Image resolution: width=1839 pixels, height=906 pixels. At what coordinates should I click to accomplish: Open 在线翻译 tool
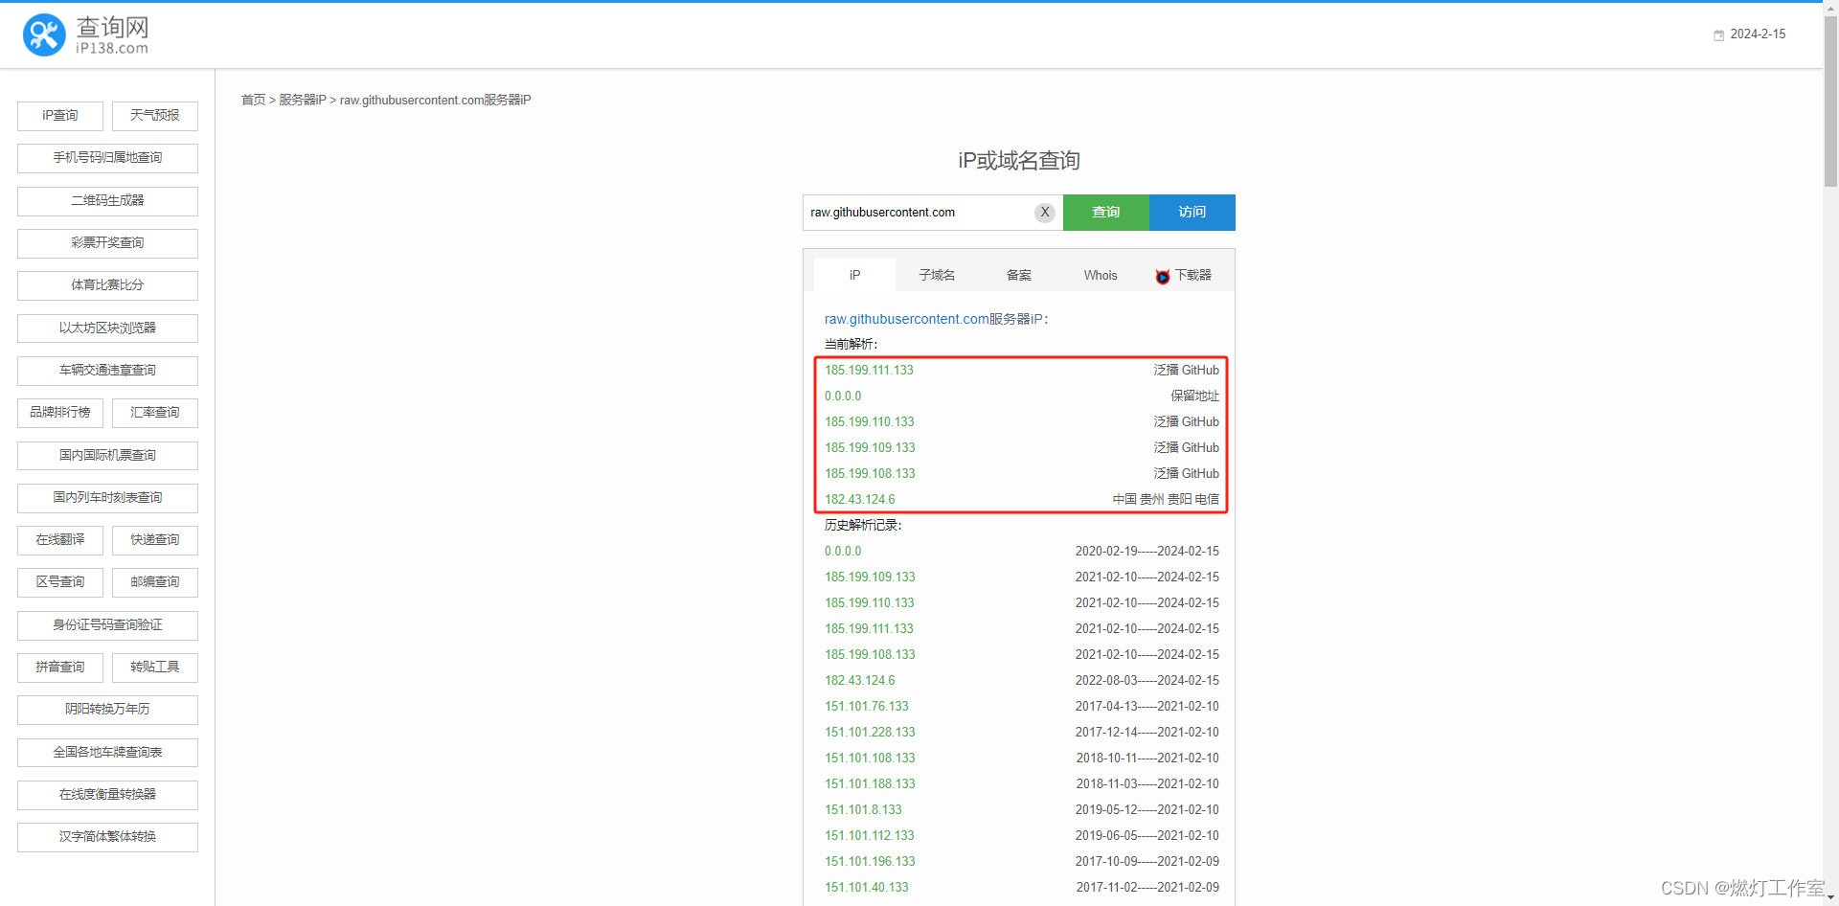60,540
